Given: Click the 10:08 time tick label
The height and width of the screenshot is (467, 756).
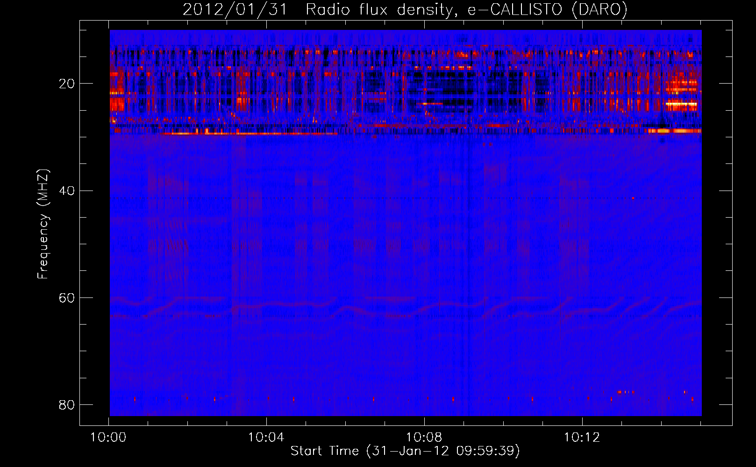Looking at the screenshot, I should pos(424,438).
